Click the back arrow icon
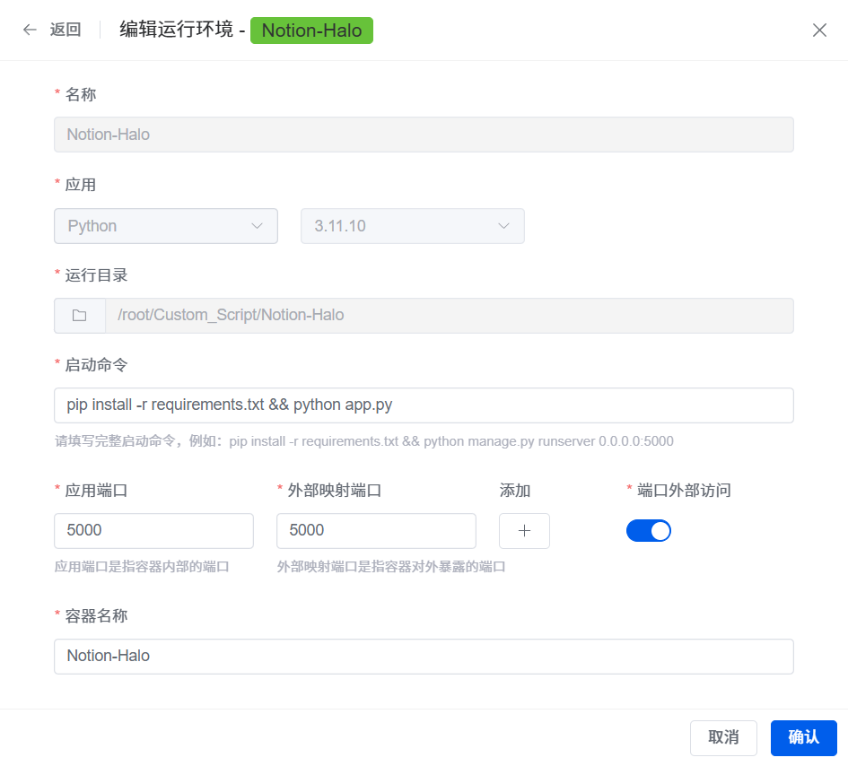This screenshot has height=775, width=848. [30, 30]
